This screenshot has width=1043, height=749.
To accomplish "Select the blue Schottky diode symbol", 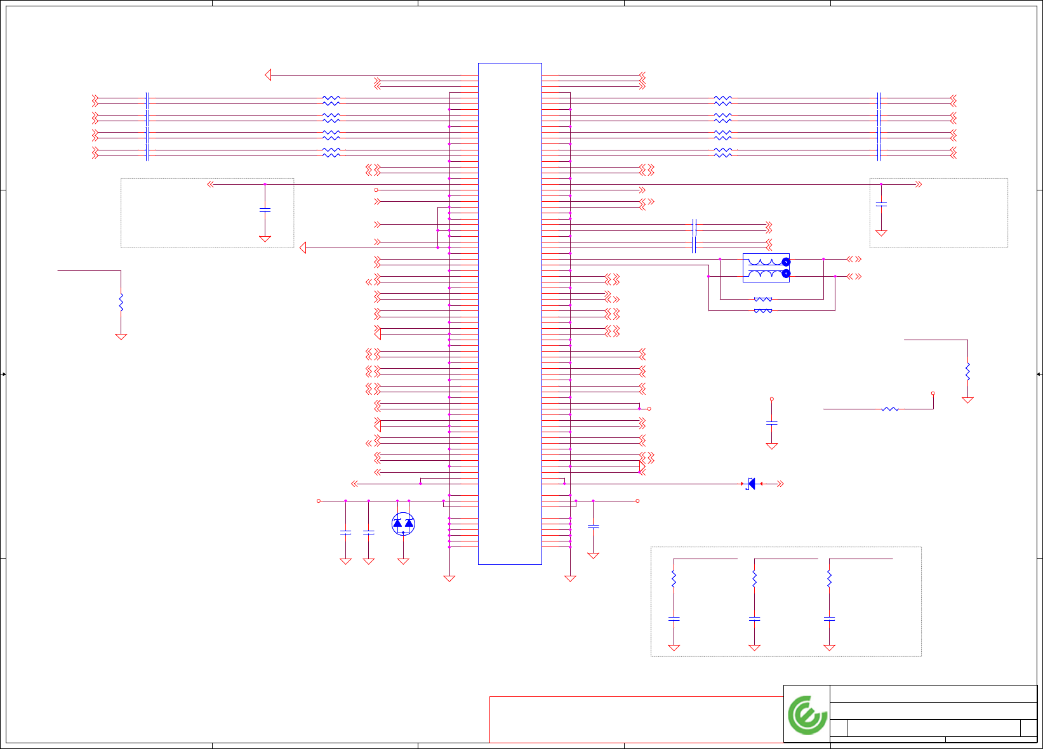I will click(752, 484).
